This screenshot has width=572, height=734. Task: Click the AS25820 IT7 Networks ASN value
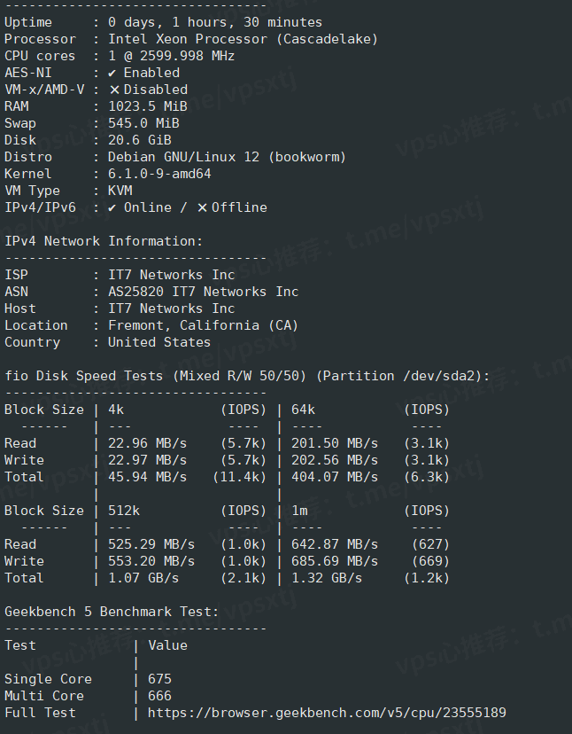coord(203,292)
